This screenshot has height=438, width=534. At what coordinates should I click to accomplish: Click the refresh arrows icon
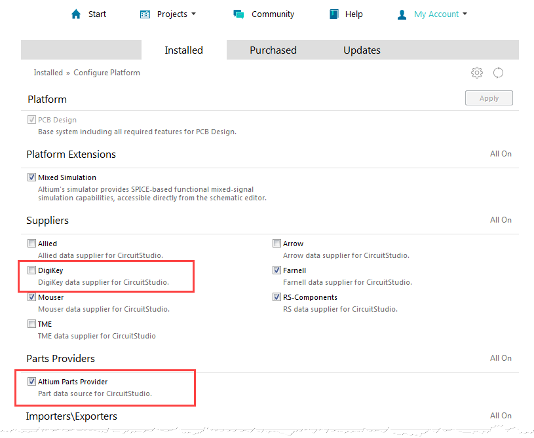pyautogui.click(x=499, y=73)
